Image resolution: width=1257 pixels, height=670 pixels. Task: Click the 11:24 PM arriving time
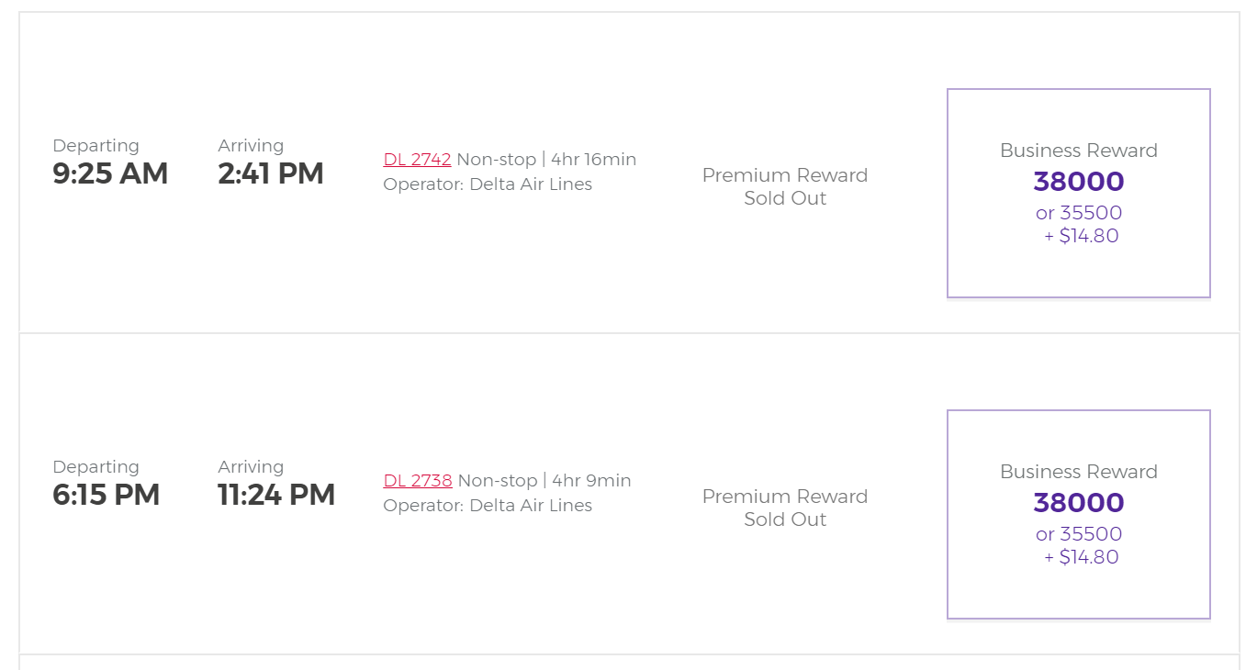276,495
